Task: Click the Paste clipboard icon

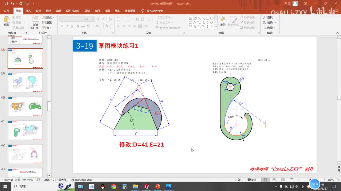Action: [x=6, y=19]
